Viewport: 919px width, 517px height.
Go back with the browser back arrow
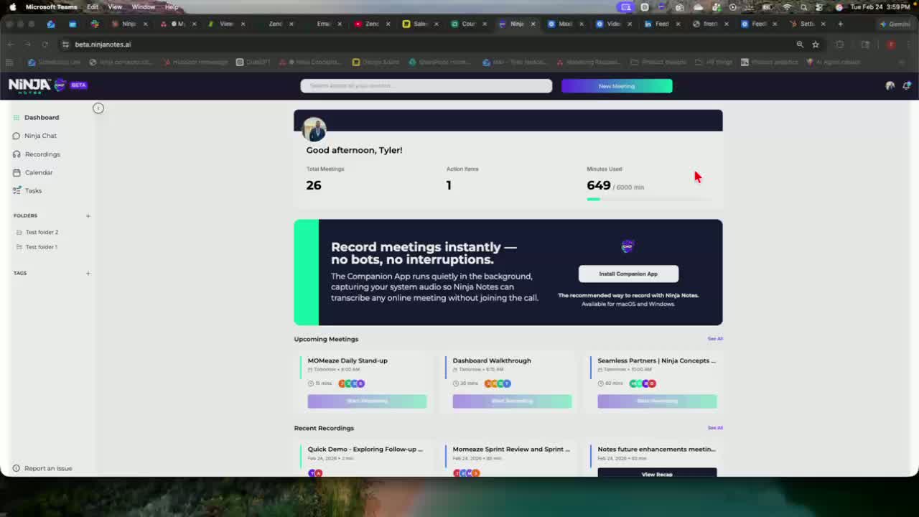click(11, 45)
